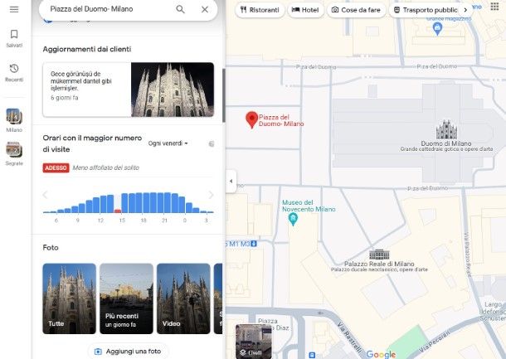Open the Livelli map layers thumbnail
The image size is (506, 359).
[254, 342]
